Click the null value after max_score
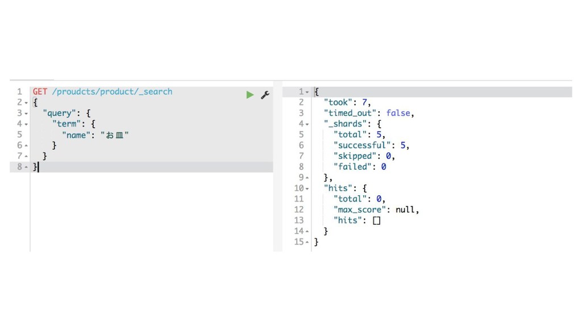The height and width of the screenshot is (327, 582). (x=405, y=210)
